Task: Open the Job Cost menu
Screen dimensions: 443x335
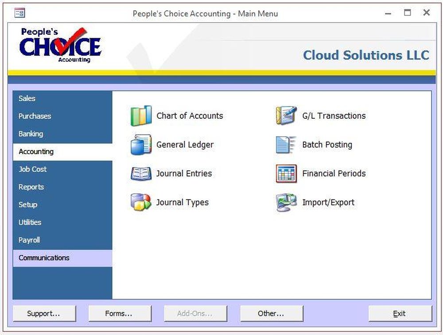Action: 32,169
